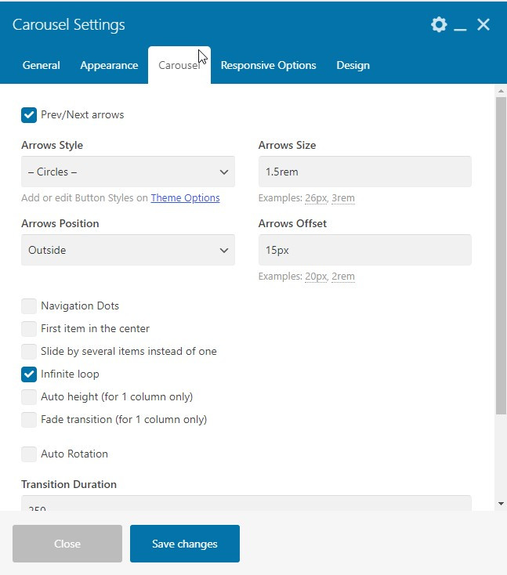Turn on the Auto Rotation checkbox

click(29, 454)
